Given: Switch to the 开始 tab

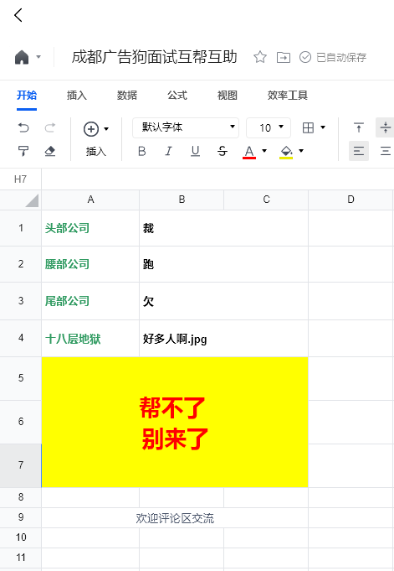Looking at the screenshot, I should click(27, 96).
